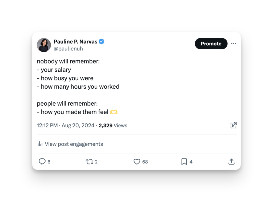Click the reply speech bubble icon
This screenshot has width=273, height=202.
[x=42, y=162]
